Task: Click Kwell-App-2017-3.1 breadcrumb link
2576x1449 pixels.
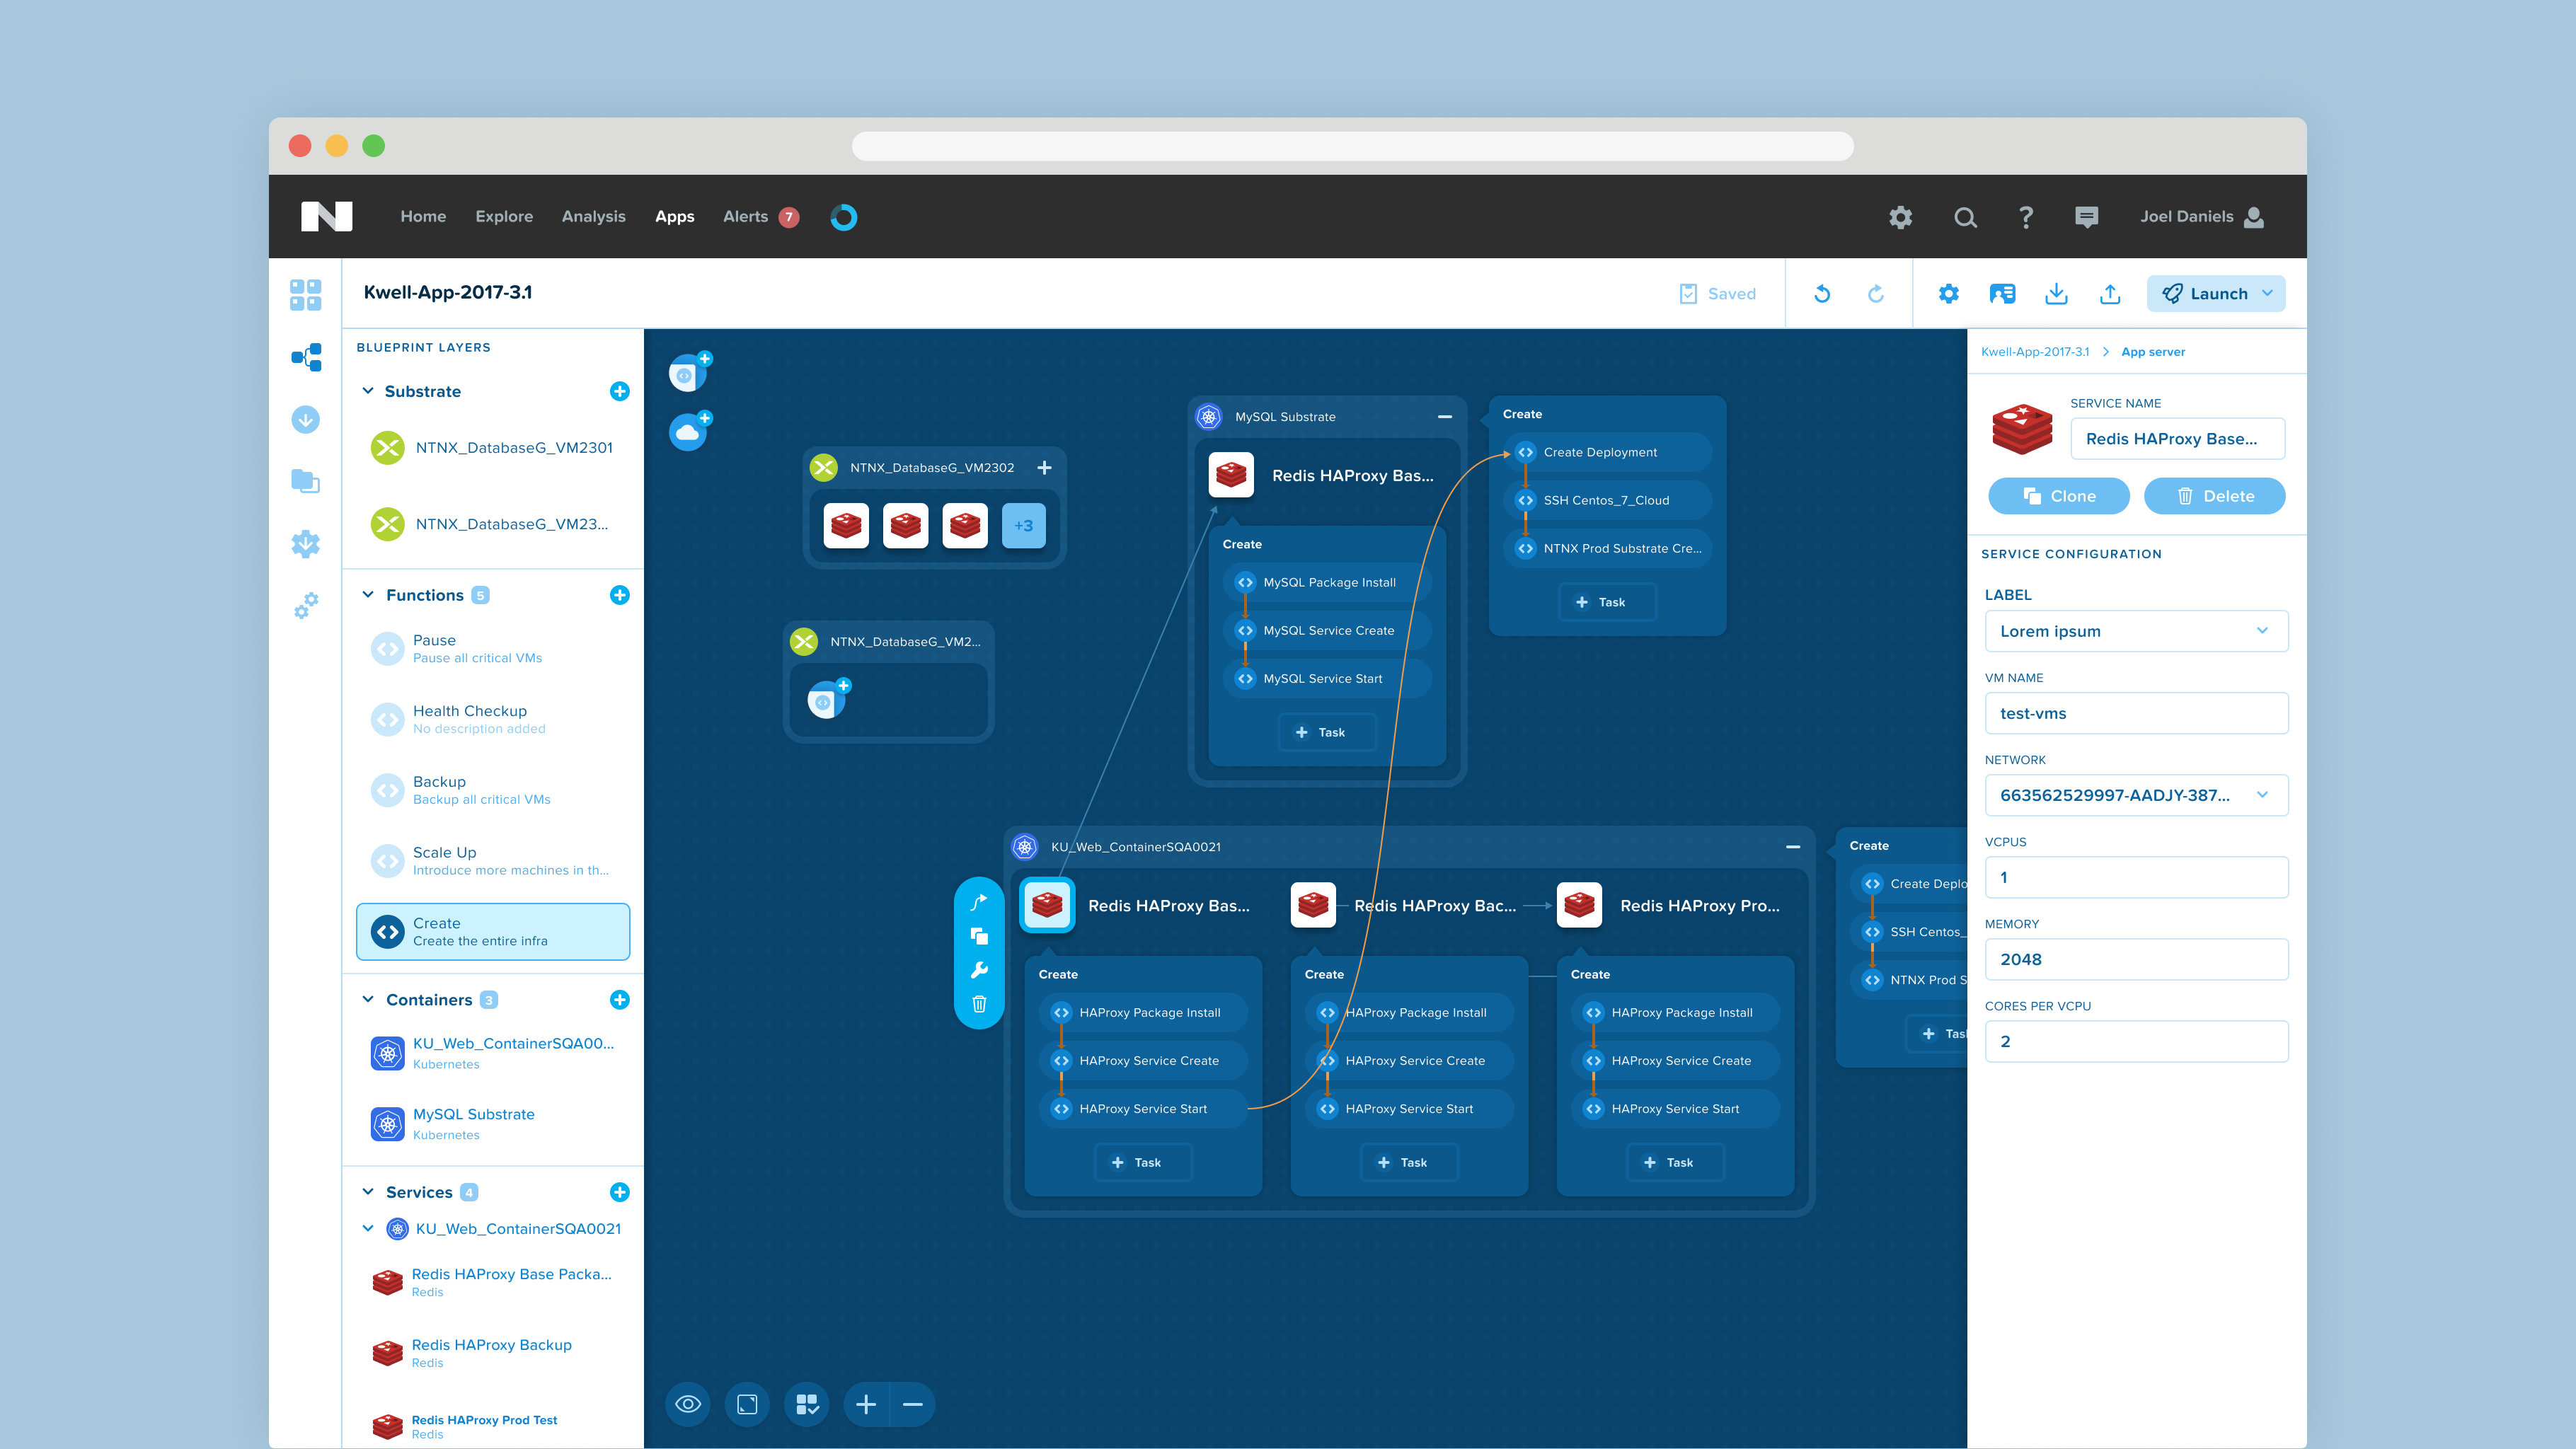Action: coord(2034,352)
